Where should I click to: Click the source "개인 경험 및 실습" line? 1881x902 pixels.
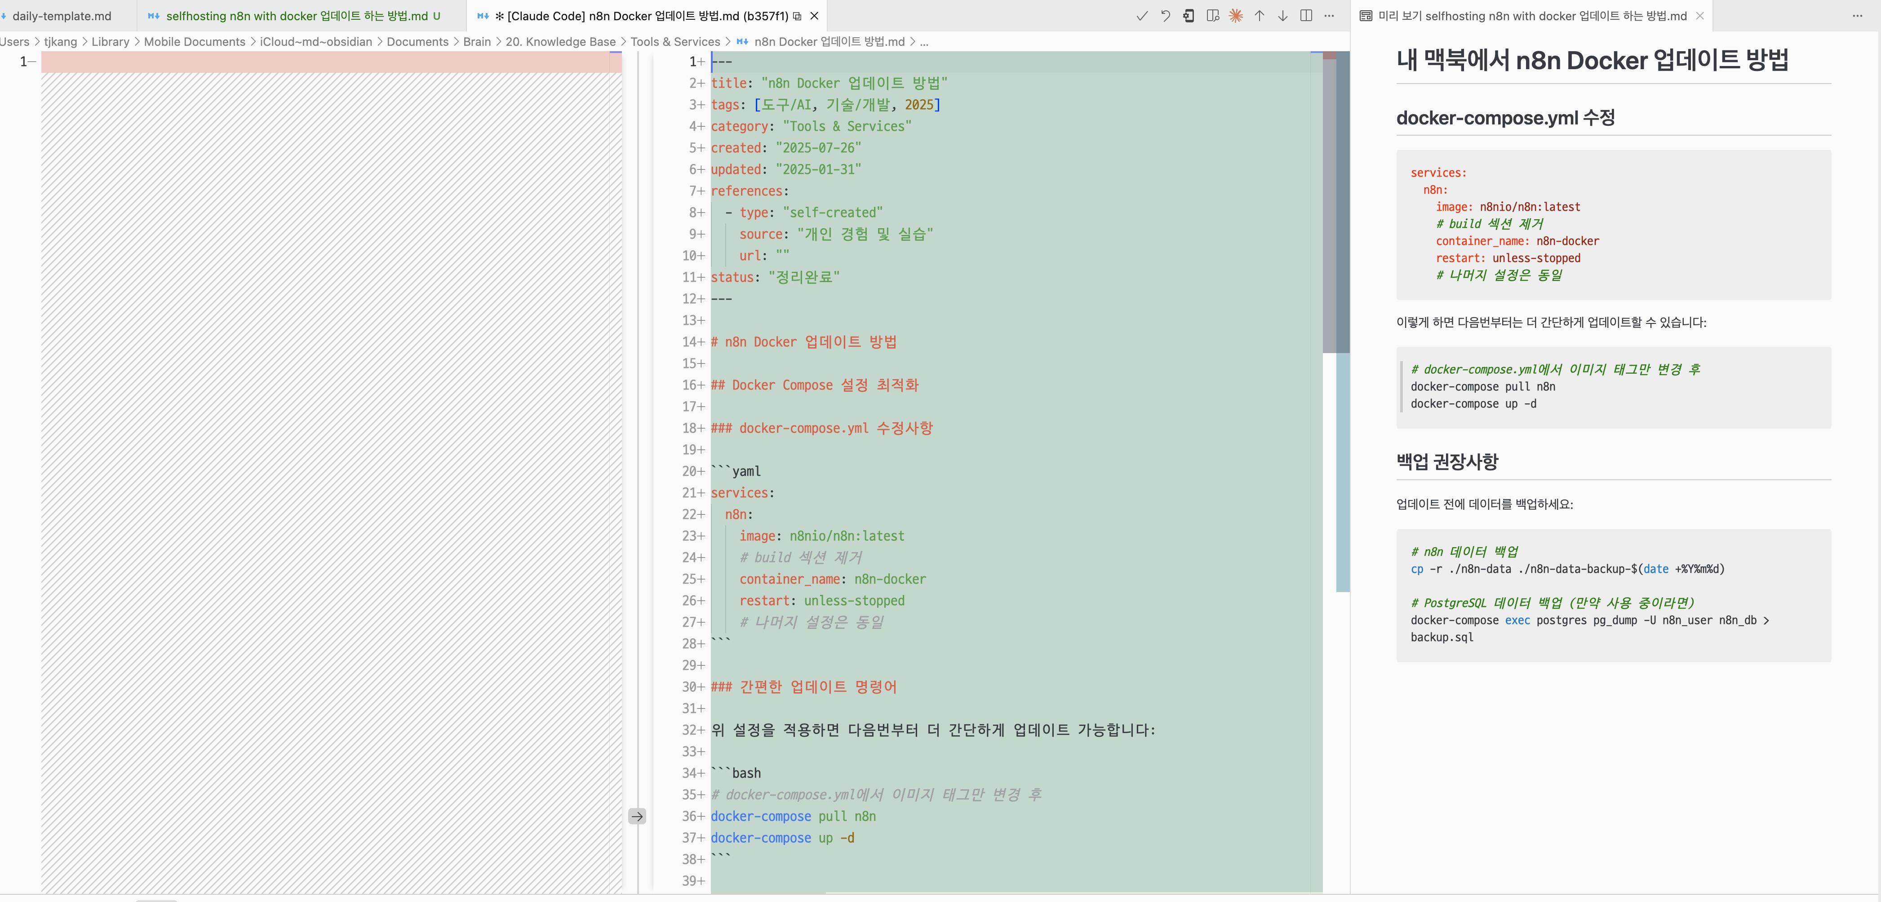pyautogui.click(x=836, y=234)
